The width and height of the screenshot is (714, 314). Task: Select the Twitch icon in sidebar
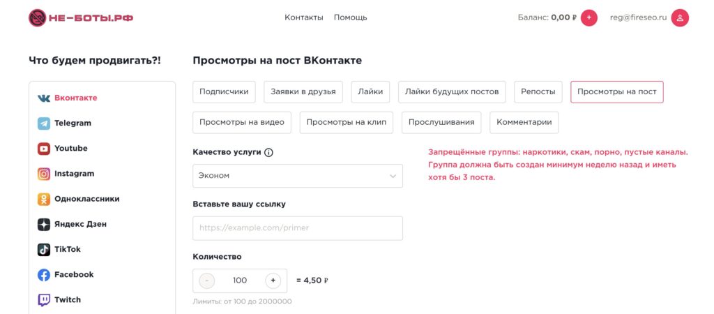click(44, 300)
